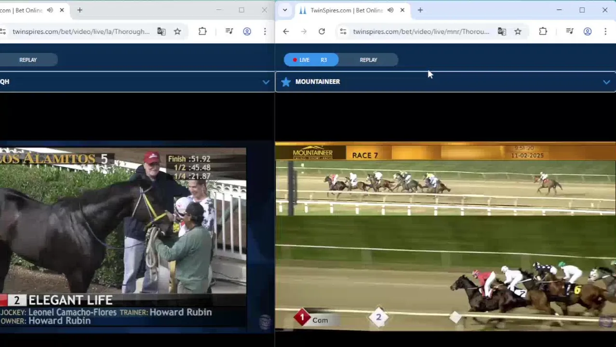Open extensions puzzle icon in right window
The width and height of the screenshot is (616, 347).
(x=543, y=31)
